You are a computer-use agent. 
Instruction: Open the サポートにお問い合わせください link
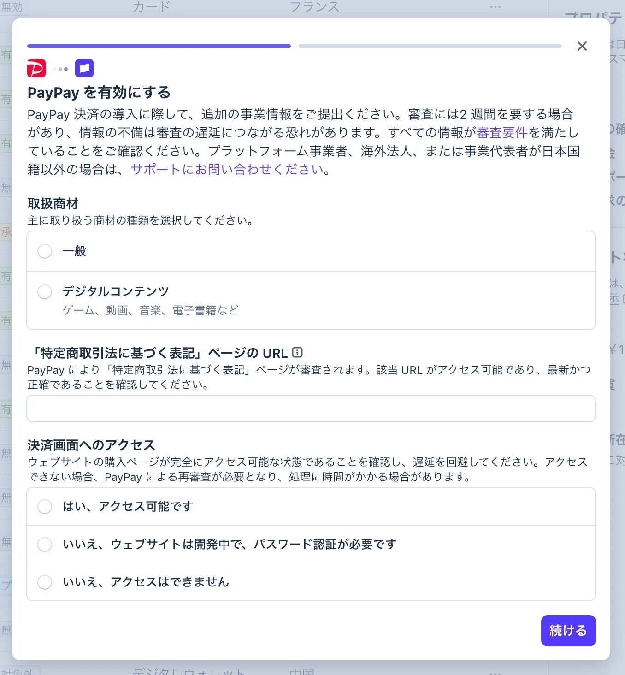227,170
